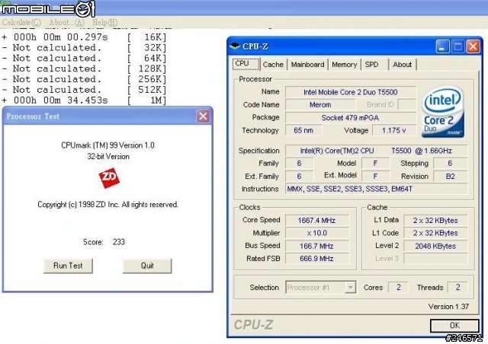Click the Voltage value 1.175 v

pyautogui.click(x=394, y=130)
